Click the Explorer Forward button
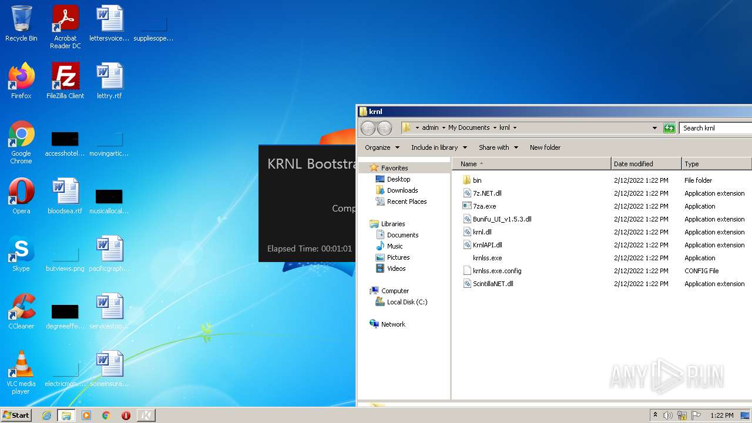 coord(384,128)
